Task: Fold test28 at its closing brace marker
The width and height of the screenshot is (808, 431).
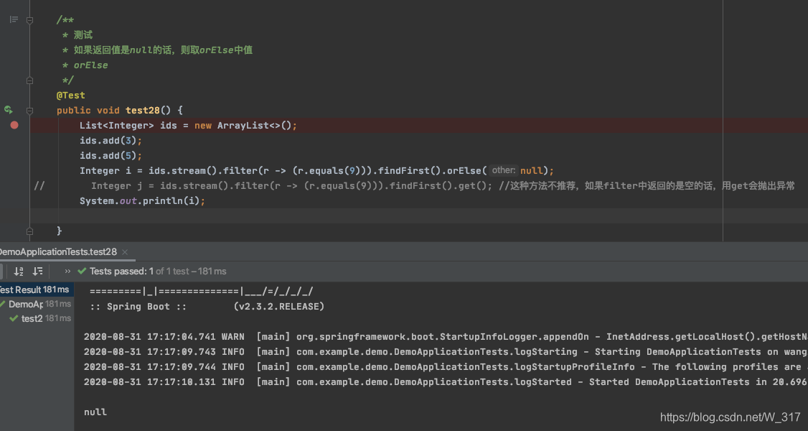Action: tap(29, 231)
